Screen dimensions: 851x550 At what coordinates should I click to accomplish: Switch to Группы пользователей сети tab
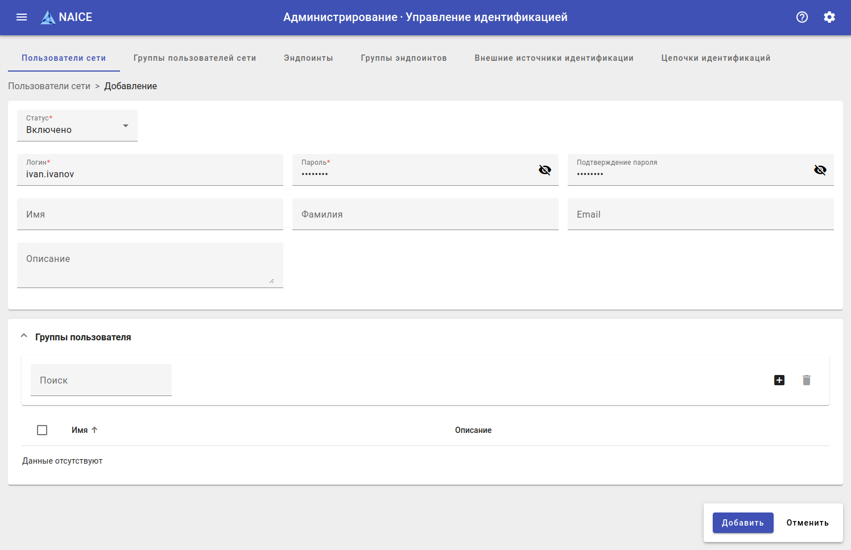[x=195, y=58]
